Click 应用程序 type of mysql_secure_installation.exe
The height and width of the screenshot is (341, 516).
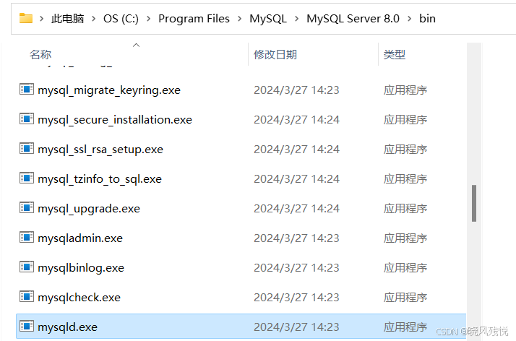[405, 120]
